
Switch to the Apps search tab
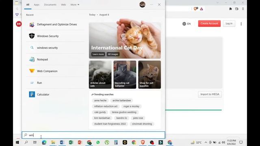(x=37, y=4)
